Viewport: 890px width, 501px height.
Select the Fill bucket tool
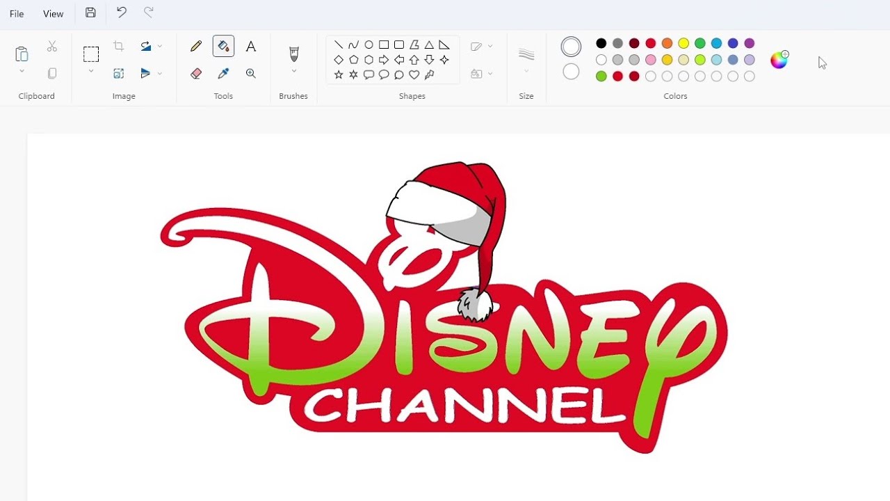[223, 47]
